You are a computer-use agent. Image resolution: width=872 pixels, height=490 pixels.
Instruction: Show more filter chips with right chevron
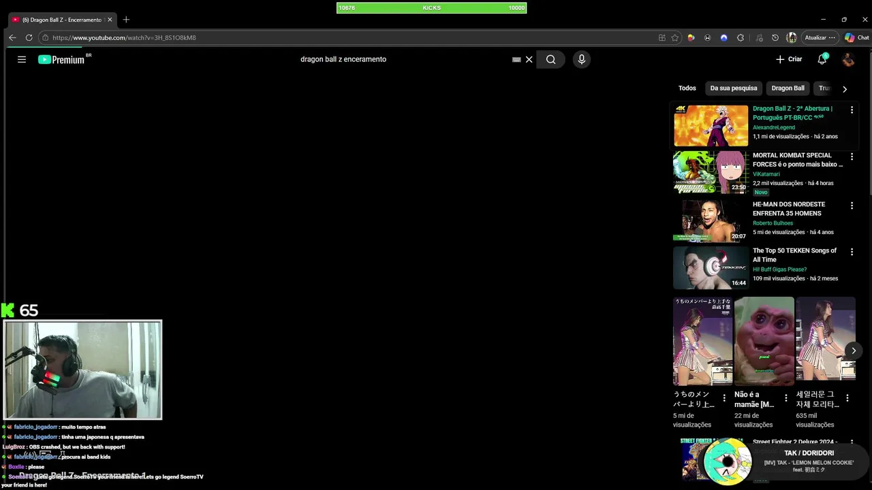pos(844,89)
